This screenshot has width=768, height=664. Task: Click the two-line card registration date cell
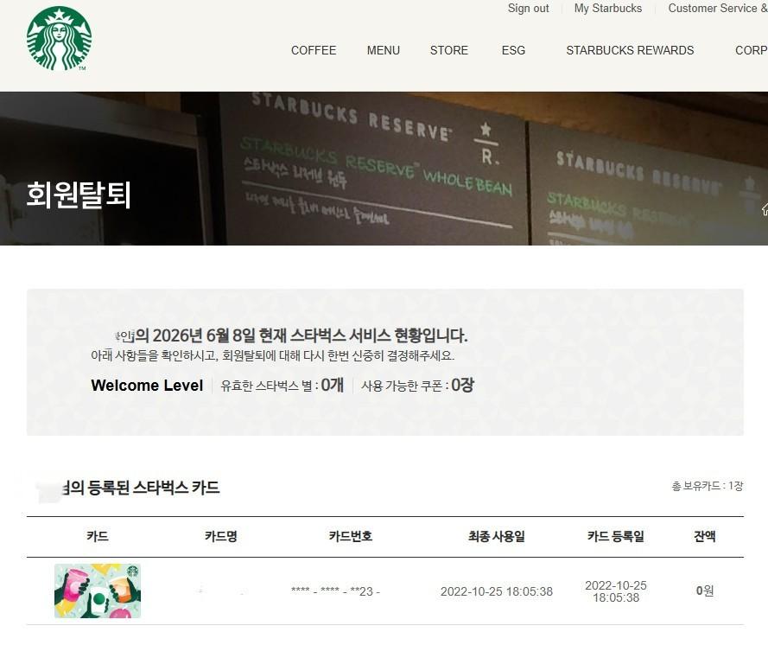[616, 591]
